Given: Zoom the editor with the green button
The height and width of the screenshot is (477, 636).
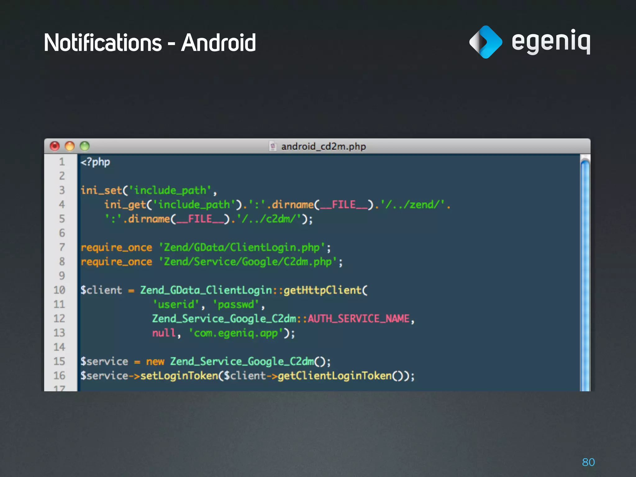Looking at the screenshot, I should pos(84,146).
